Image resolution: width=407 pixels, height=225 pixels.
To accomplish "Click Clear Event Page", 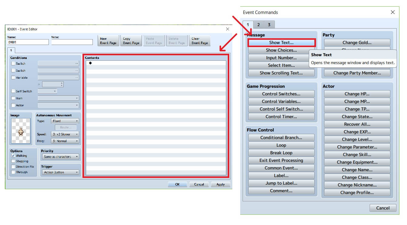I will point(200,41).
